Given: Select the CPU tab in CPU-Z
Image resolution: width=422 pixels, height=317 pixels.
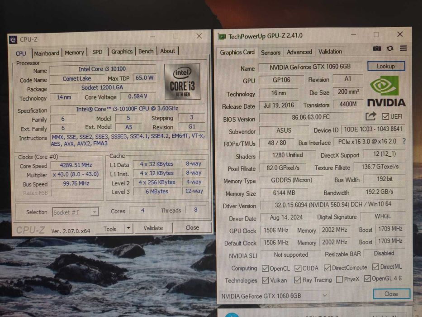Looking at the screenshot, I should click(x=21, y=53).
